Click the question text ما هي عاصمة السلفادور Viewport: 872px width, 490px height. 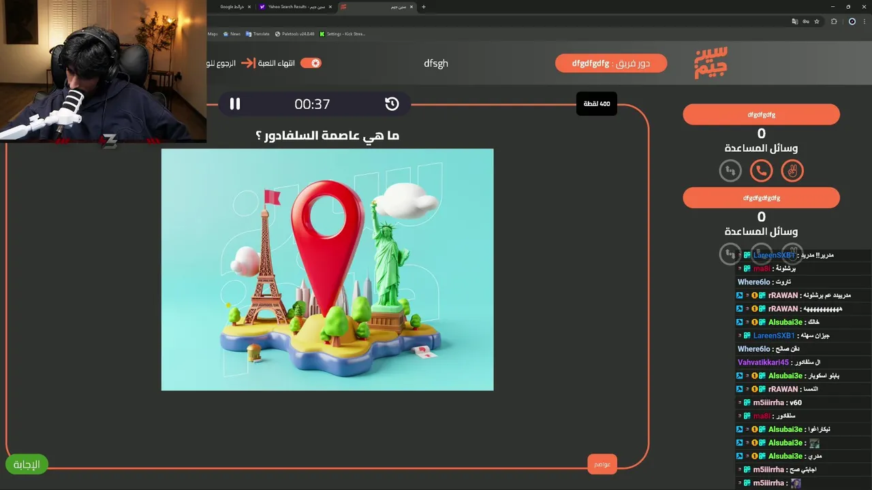327,135
